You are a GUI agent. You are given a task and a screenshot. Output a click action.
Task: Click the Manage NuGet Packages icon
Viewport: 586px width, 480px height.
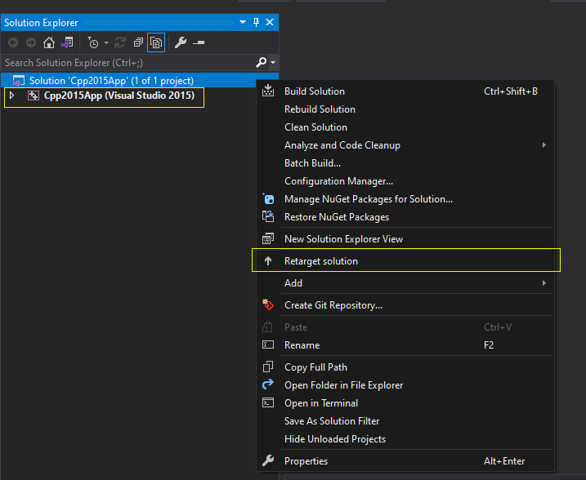(268, 198)
